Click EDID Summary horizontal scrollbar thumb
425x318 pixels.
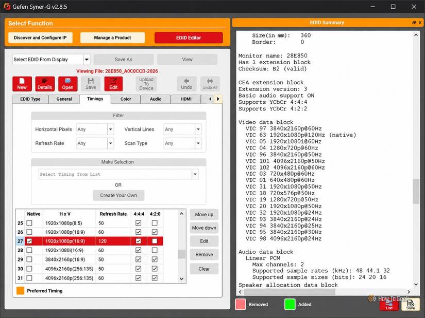pyautogui.click(x=290, y=292)
